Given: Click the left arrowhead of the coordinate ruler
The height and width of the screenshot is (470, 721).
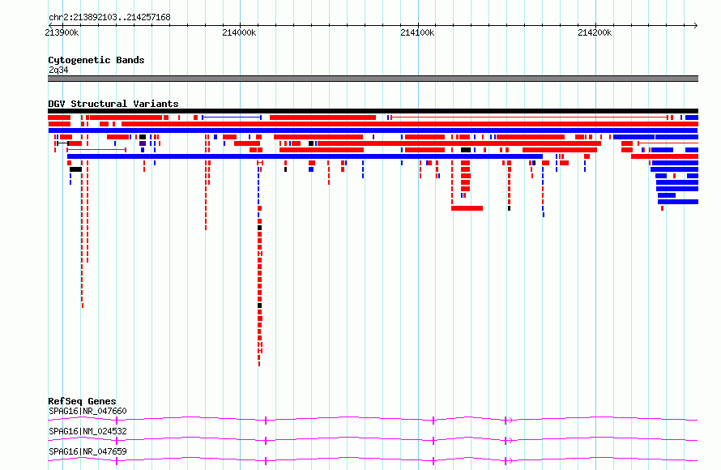Looking at the screenshot, I should [x=49, y=26].
